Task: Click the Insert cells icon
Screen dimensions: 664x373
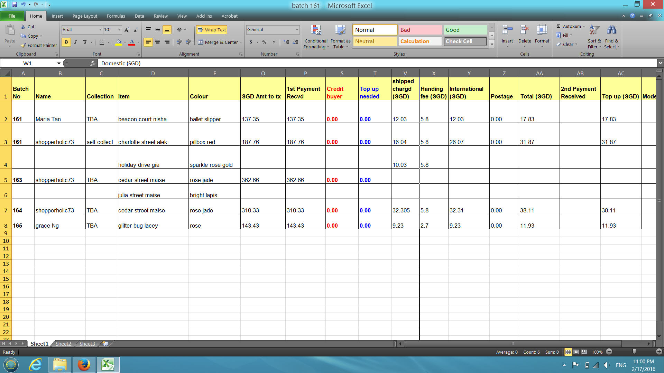Action: (507, 30)
